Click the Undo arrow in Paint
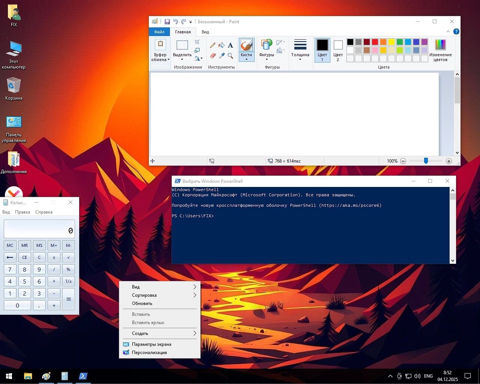 (175, 21)
